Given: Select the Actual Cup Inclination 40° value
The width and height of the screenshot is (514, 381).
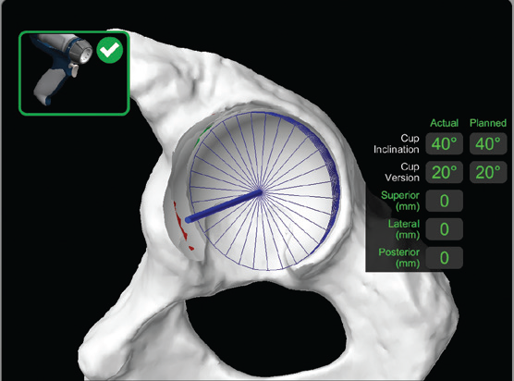Looking at the screenshot, I should 444,143.
